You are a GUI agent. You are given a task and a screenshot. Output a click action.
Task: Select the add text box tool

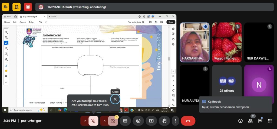click(6, 54)
